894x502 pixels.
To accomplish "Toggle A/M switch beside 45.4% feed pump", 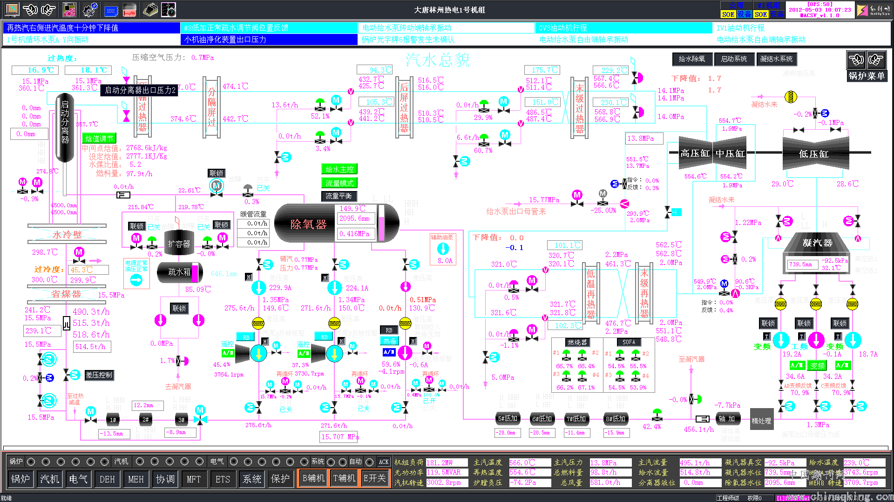I will click(x=228, y=353).
